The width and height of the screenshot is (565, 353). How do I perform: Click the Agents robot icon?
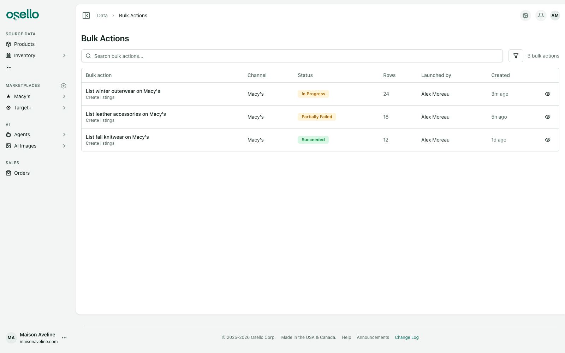tap(8, 134)
